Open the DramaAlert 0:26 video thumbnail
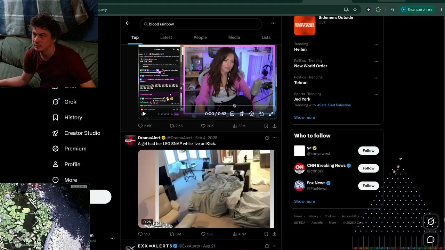The height and width of the screenshot is (250, 445). (x=207, y=189)
